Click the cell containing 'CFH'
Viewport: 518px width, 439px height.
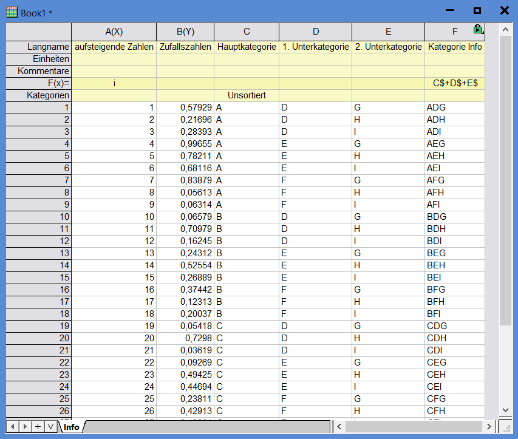[x=455, y=411]
